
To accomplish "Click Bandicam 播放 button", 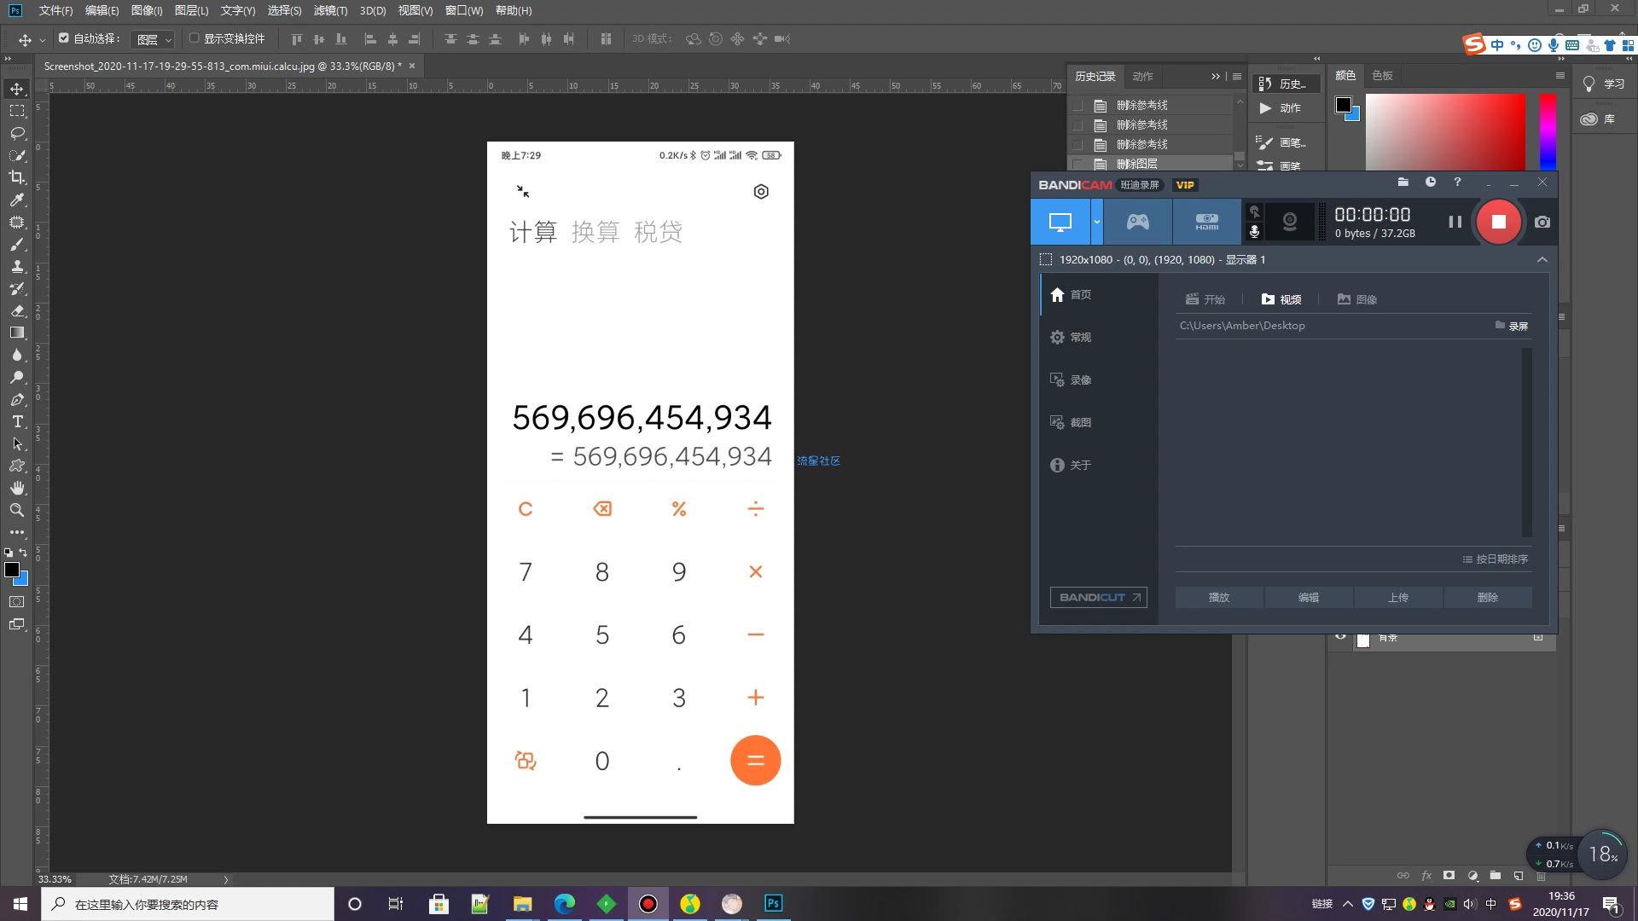I will [1219, 597].
